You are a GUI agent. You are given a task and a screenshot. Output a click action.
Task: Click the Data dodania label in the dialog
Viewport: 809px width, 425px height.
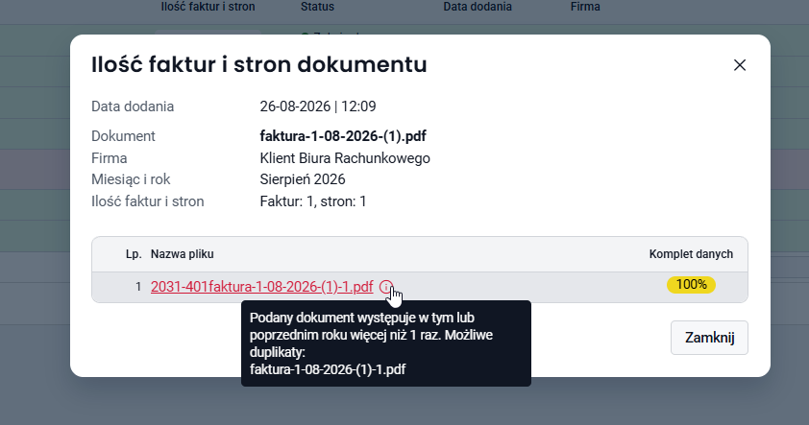[x=133, y=106]
